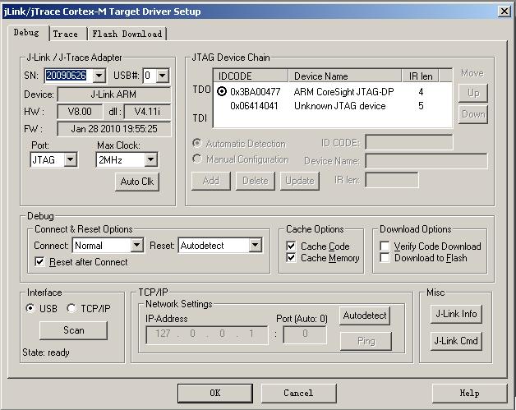The image size is (516, 410).
Task: Click the ID CODE input field
Action: coord(409,142)
